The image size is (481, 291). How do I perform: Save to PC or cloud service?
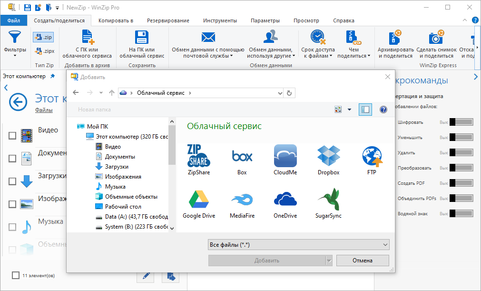142,44
